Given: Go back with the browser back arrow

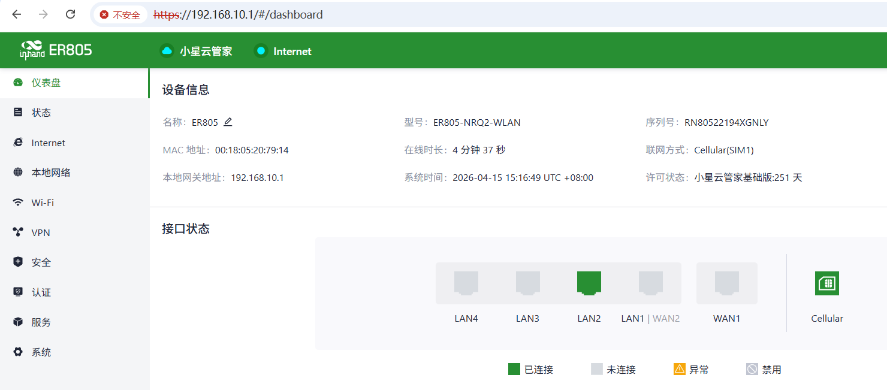Looking at the screenshot, I should pyautogui.click(x=16, y=14).
